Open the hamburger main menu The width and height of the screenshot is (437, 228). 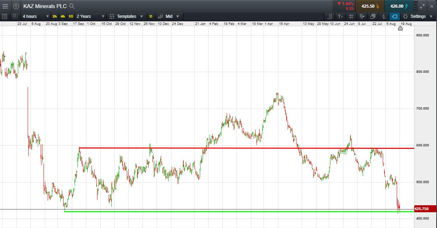(x=5, y=6)
